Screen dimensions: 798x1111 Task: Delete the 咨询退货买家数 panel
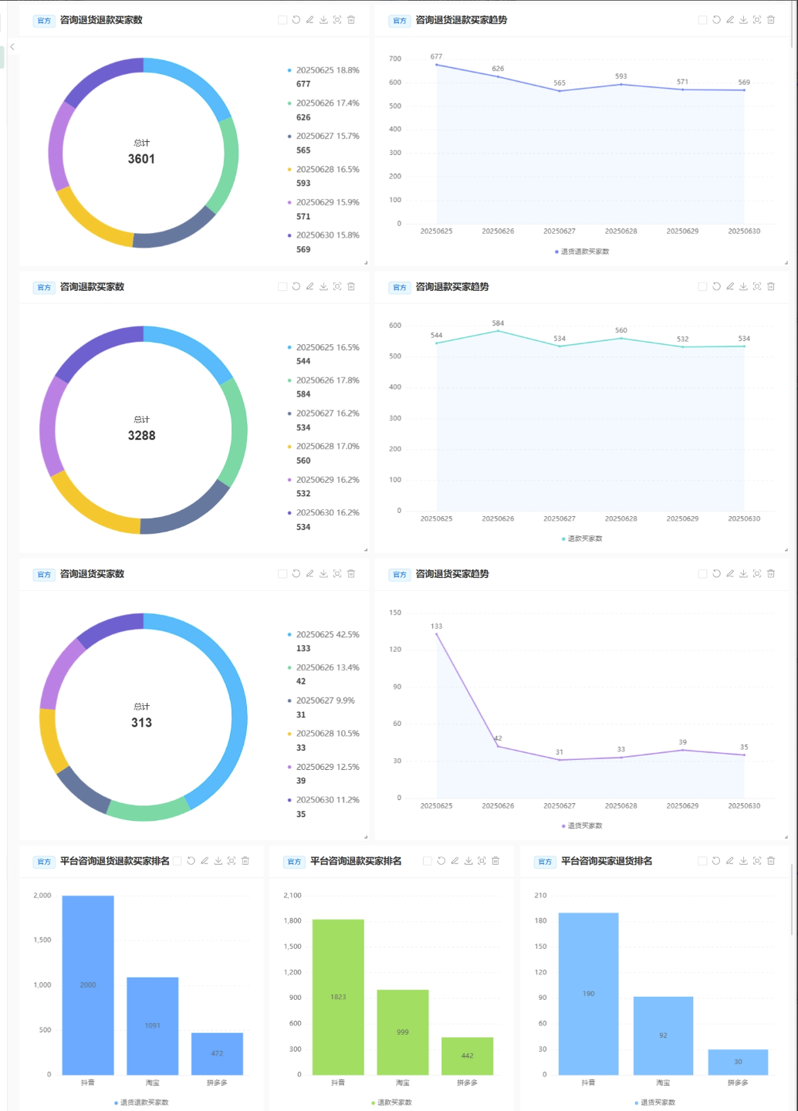(351, 573)
